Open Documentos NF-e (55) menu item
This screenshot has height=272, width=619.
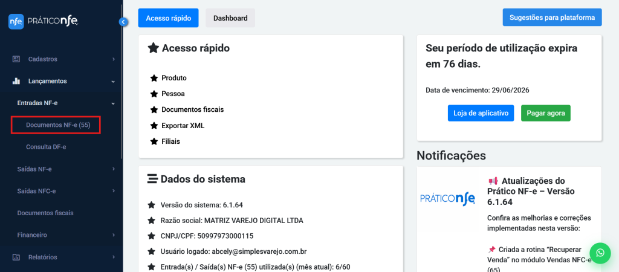tap(58, 125)
